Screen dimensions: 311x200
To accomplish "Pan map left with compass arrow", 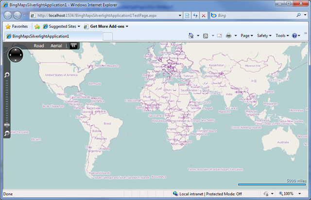I will [x=10, y=55].
